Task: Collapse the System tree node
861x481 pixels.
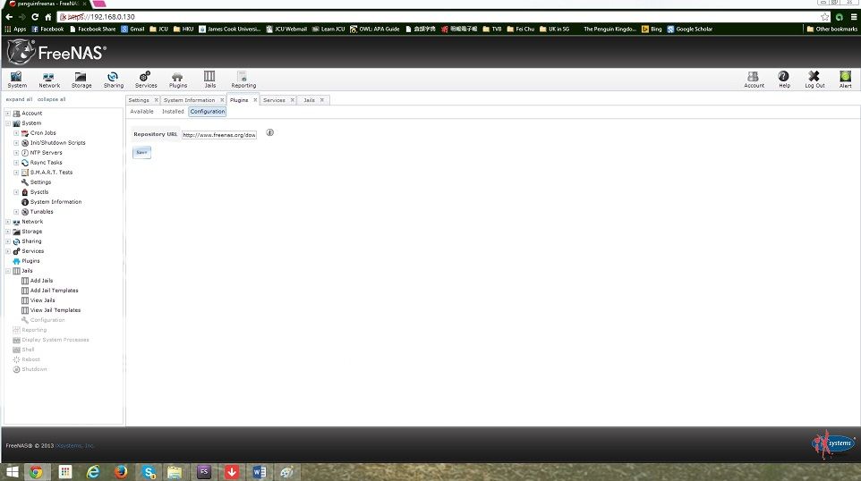Action: pyautogui.click(x=8, y=123)
